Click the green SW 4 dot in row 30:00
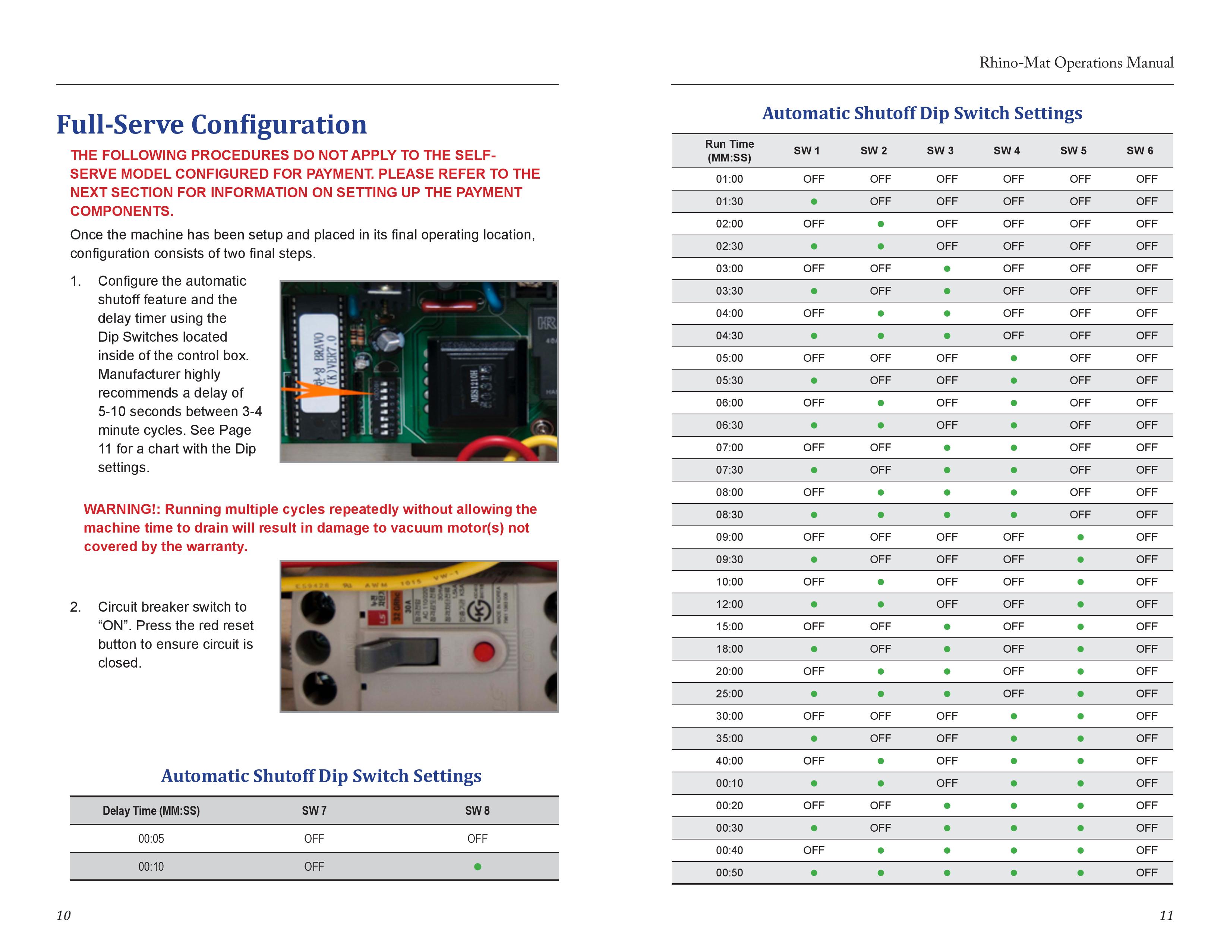Viewport: 1230px width, 951px height. (1014, 716)
